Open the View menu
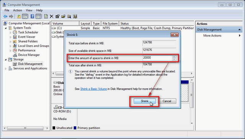The image size is (245, 139). (x=29, y=10)
